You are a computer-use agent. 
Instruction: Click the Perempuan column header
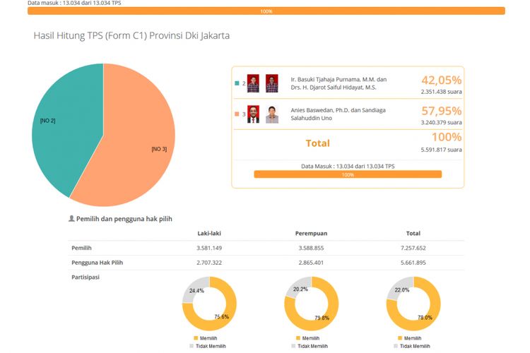pos(311,233)
